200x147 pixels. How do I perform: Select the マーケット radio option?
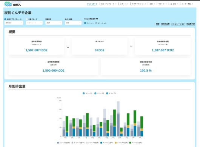[85, 23]
